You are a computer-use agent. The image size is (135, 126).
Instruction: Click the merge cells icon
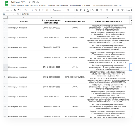(x=101, y=10)
